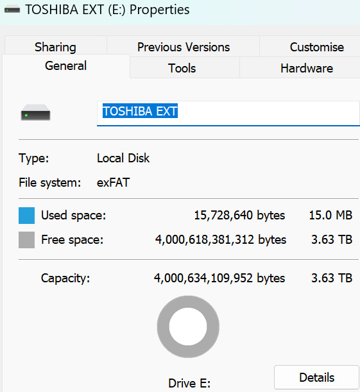Open the Customise tab
The image size is (360, 392).
click(x=317, y=47)
